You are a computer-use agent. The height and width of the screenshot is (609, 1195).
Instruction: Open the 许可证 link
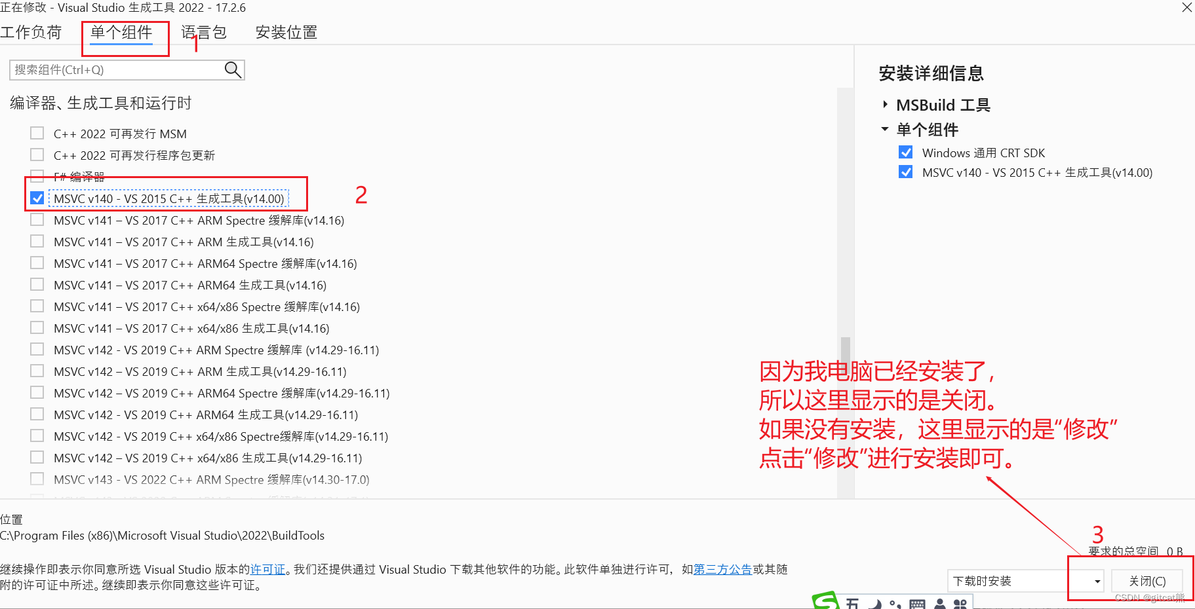click(x=268, y=569)
